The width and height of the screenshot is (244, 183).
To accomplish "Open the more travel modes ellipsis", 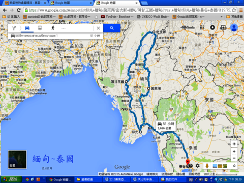I will [64, 28].
